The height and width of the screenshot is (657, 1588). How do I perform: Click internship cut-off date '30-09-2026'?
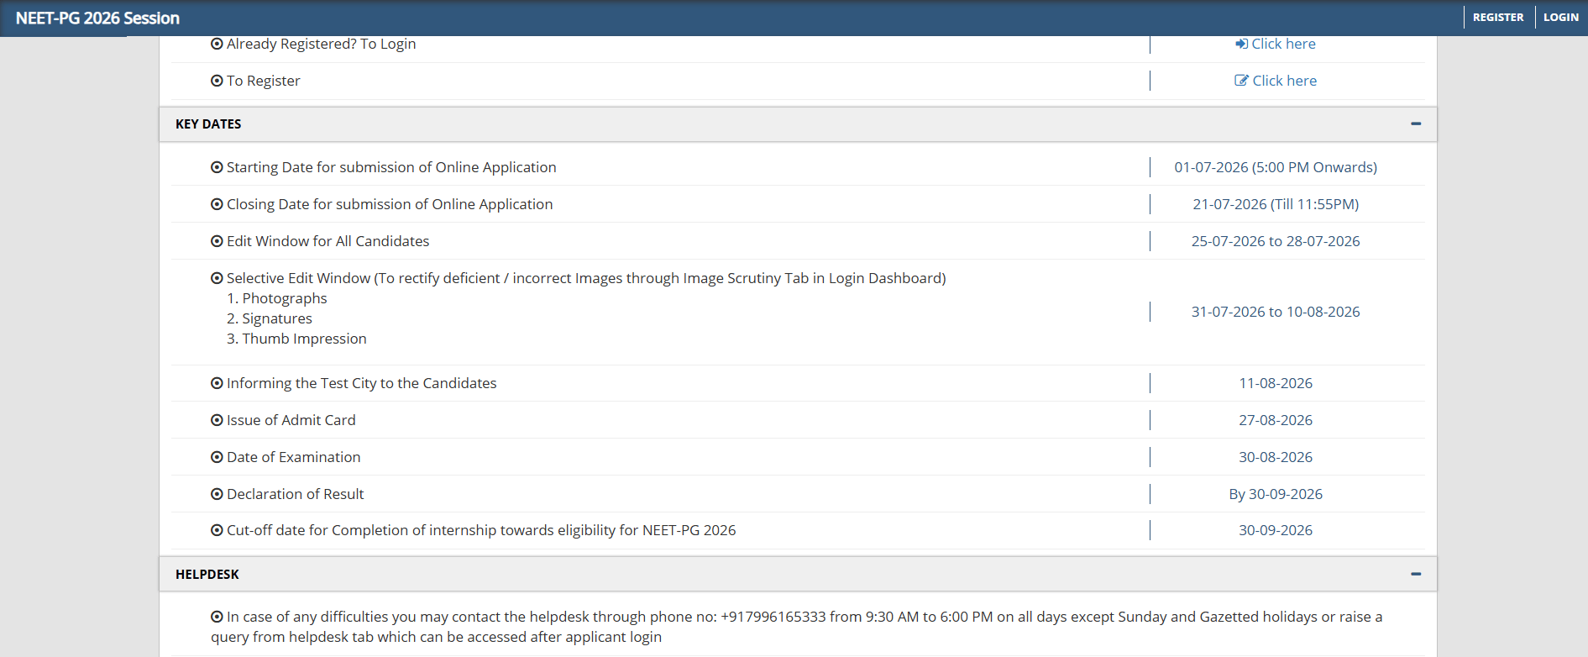click(1276, 530)
